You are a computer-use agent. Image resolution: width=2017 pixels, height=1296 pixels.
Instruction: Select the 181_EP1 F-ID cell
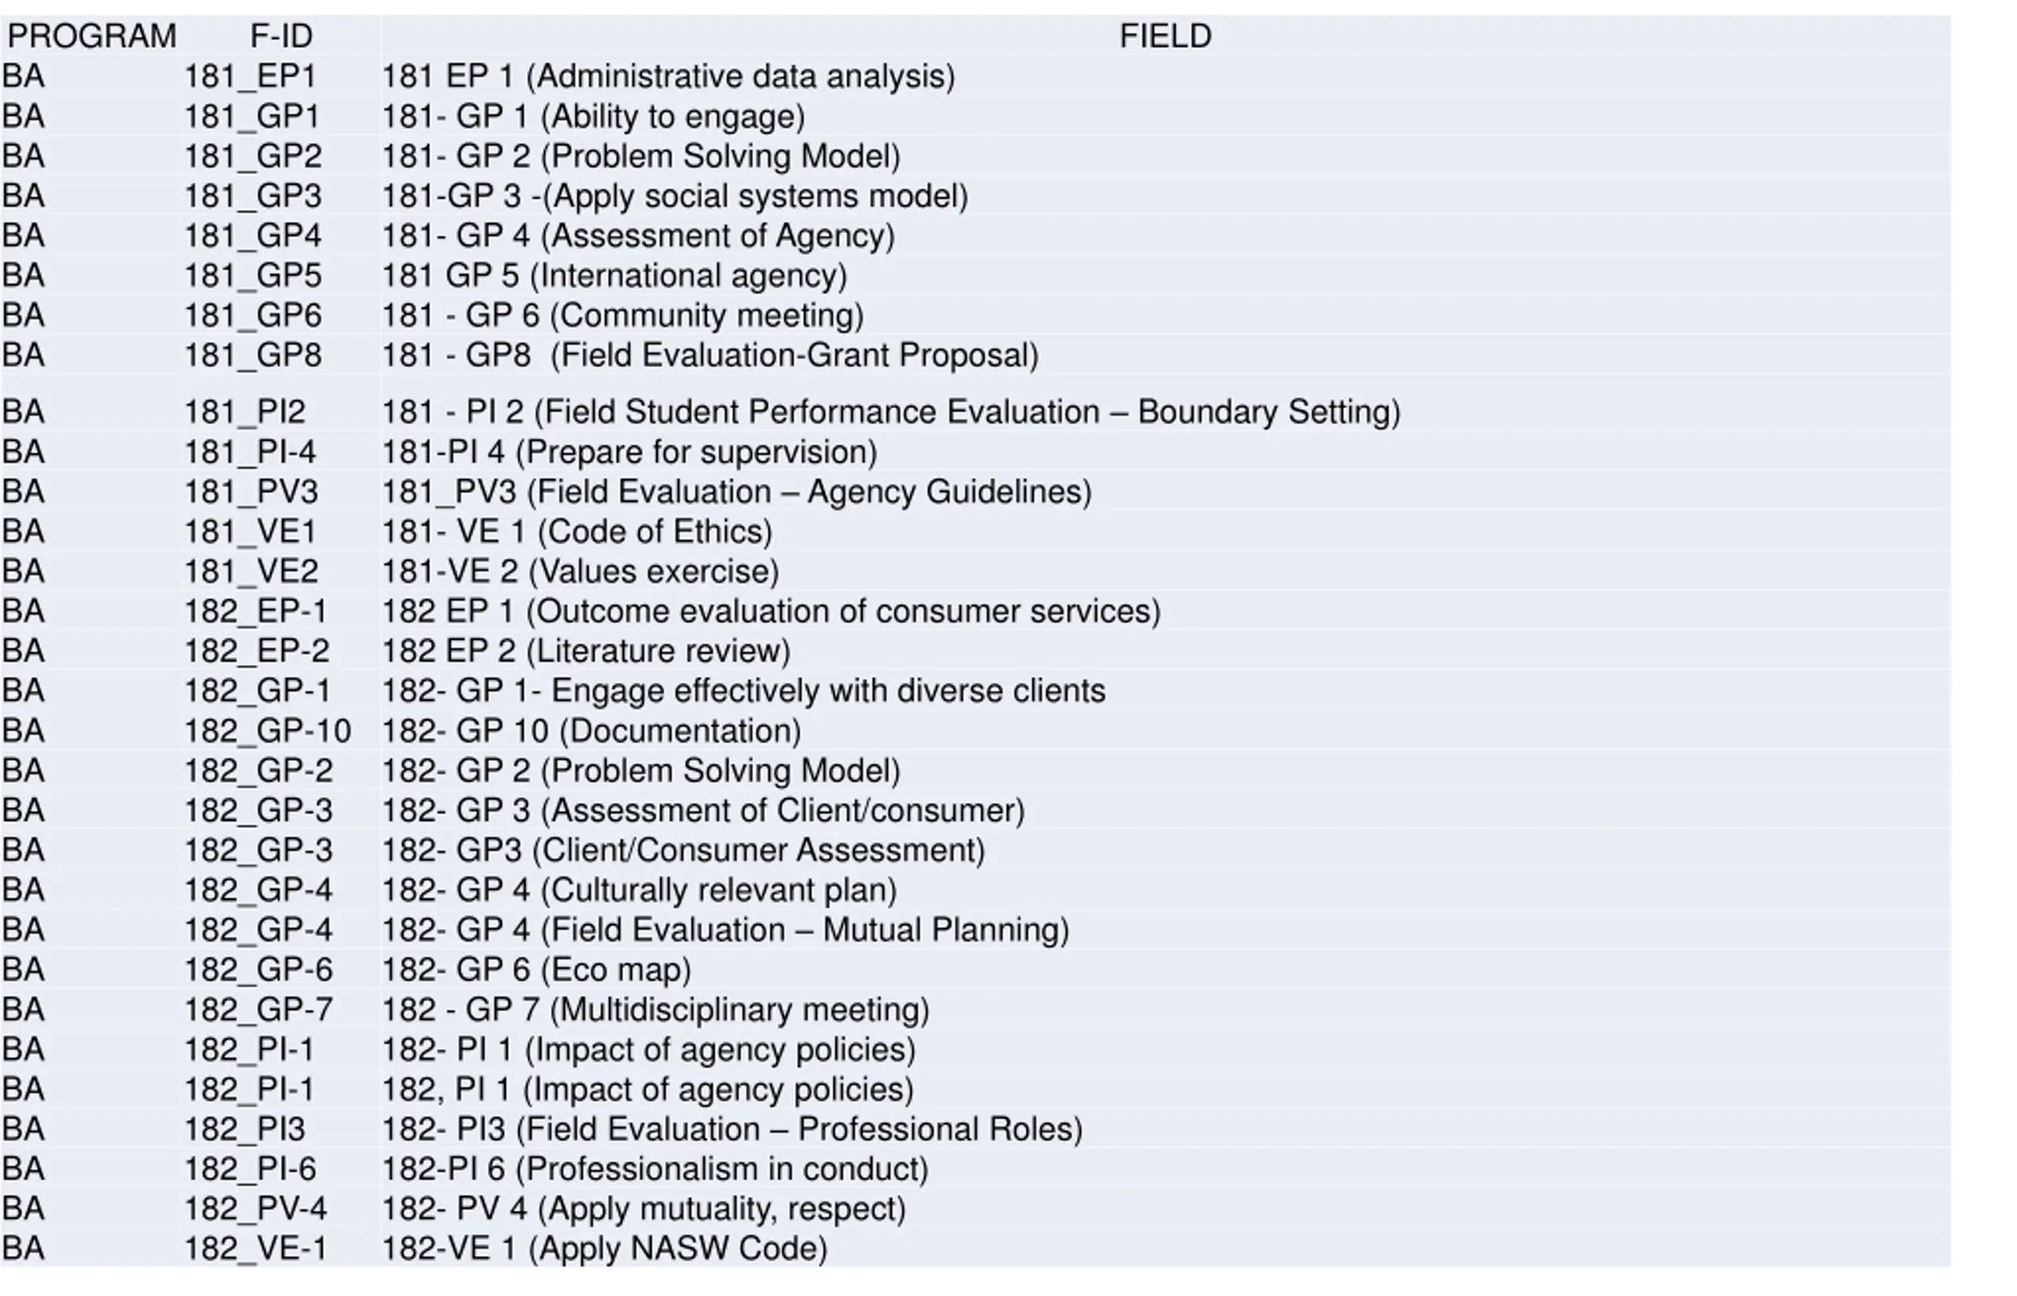tap(250, 76)
